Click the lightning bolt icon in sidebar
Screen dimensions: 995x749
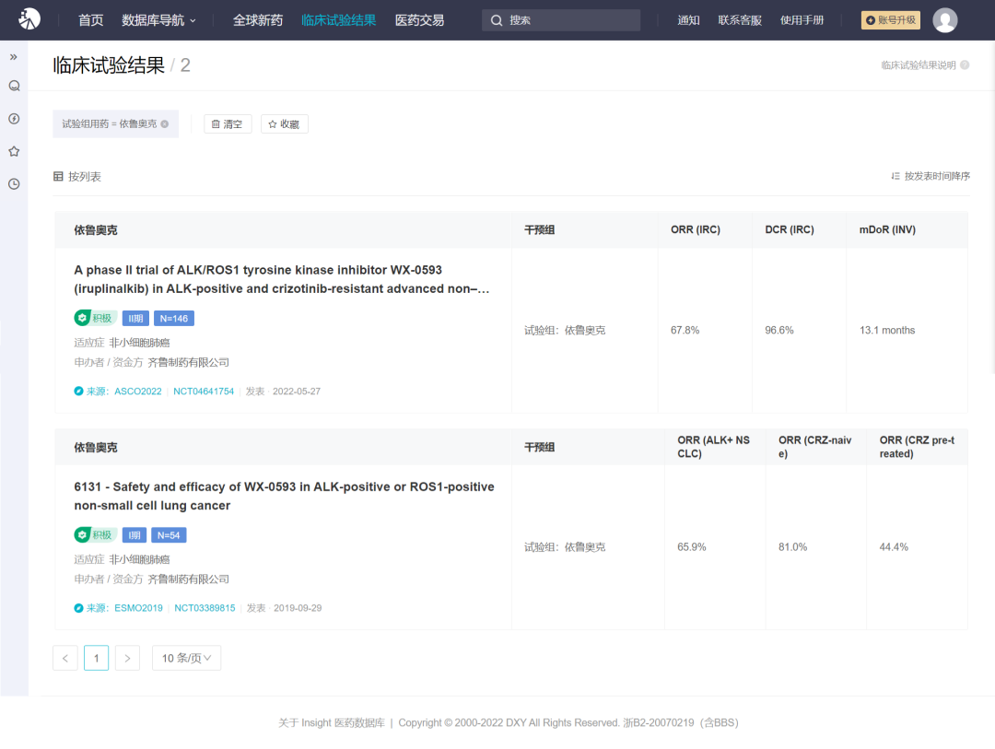point(14,119)
